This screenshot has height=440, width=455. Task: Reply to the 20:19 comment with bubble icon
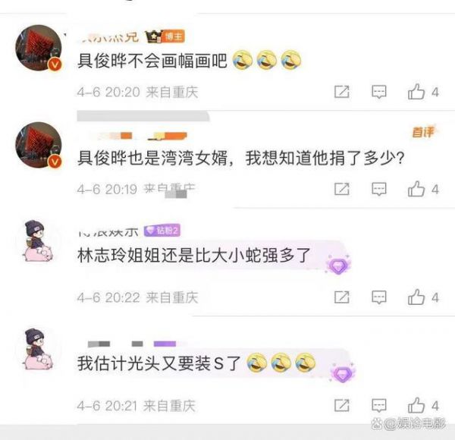tap(379, 189)
